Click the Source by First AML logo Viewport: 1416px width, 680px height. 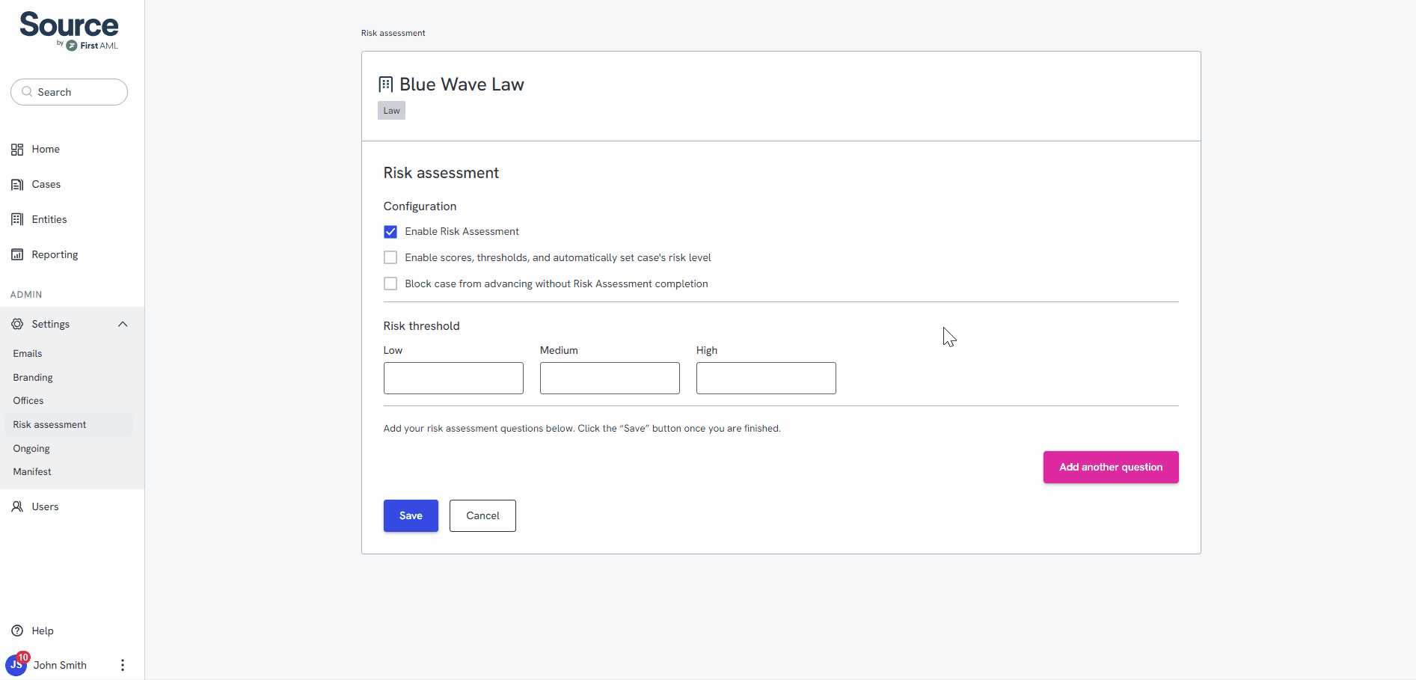[69, 31]
